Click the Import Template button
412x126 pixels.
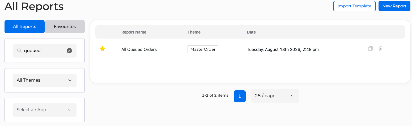[x=354, y=6]
